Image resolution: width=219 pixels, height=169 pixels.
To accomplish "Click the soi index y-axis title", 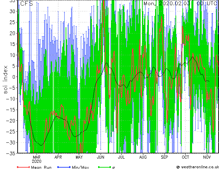I will (x=6, y=79).
